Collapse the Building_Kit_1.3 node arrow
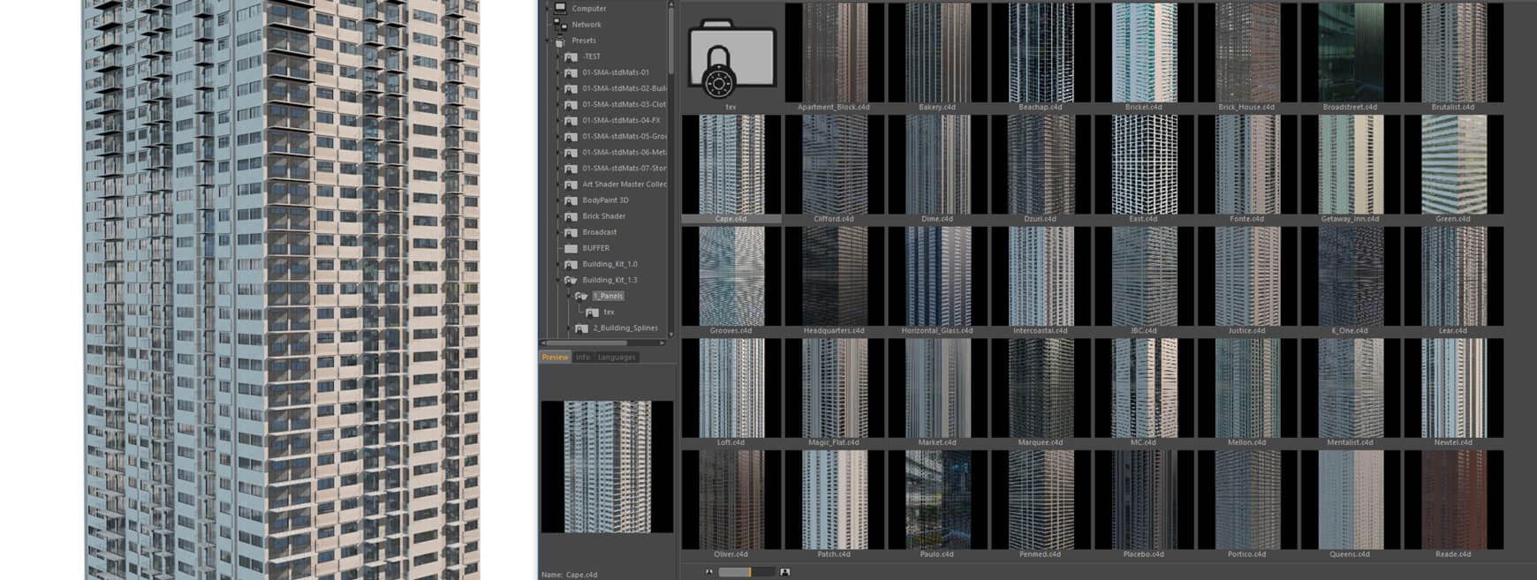 click(558, 280)
